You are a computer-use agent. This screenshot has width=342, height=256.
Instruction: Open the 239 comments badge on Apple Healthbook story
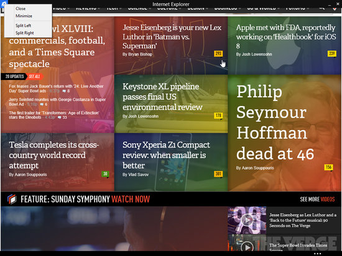coord(332,54)
